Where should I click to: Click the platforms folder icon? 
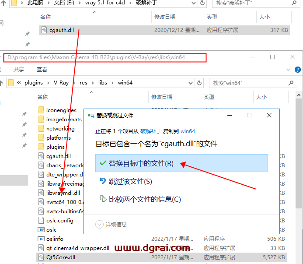pos(41,138)
